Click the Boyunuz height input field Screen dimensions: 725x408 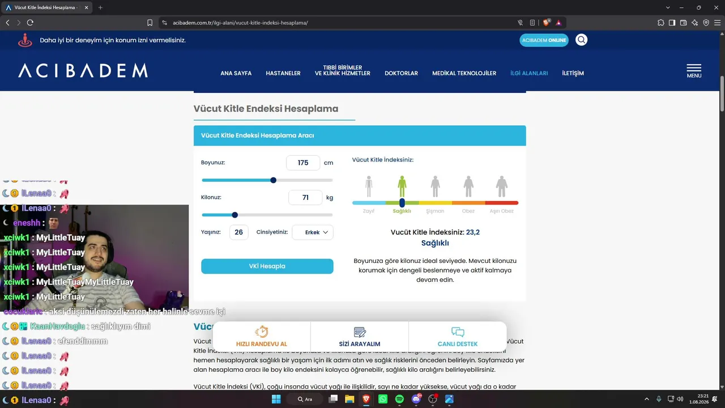click(x=303, y=163)
